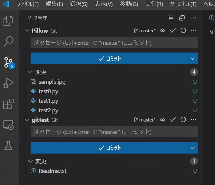Open the Remote Explorer view
Screen dimensions: 215x185
coord(8,125)
